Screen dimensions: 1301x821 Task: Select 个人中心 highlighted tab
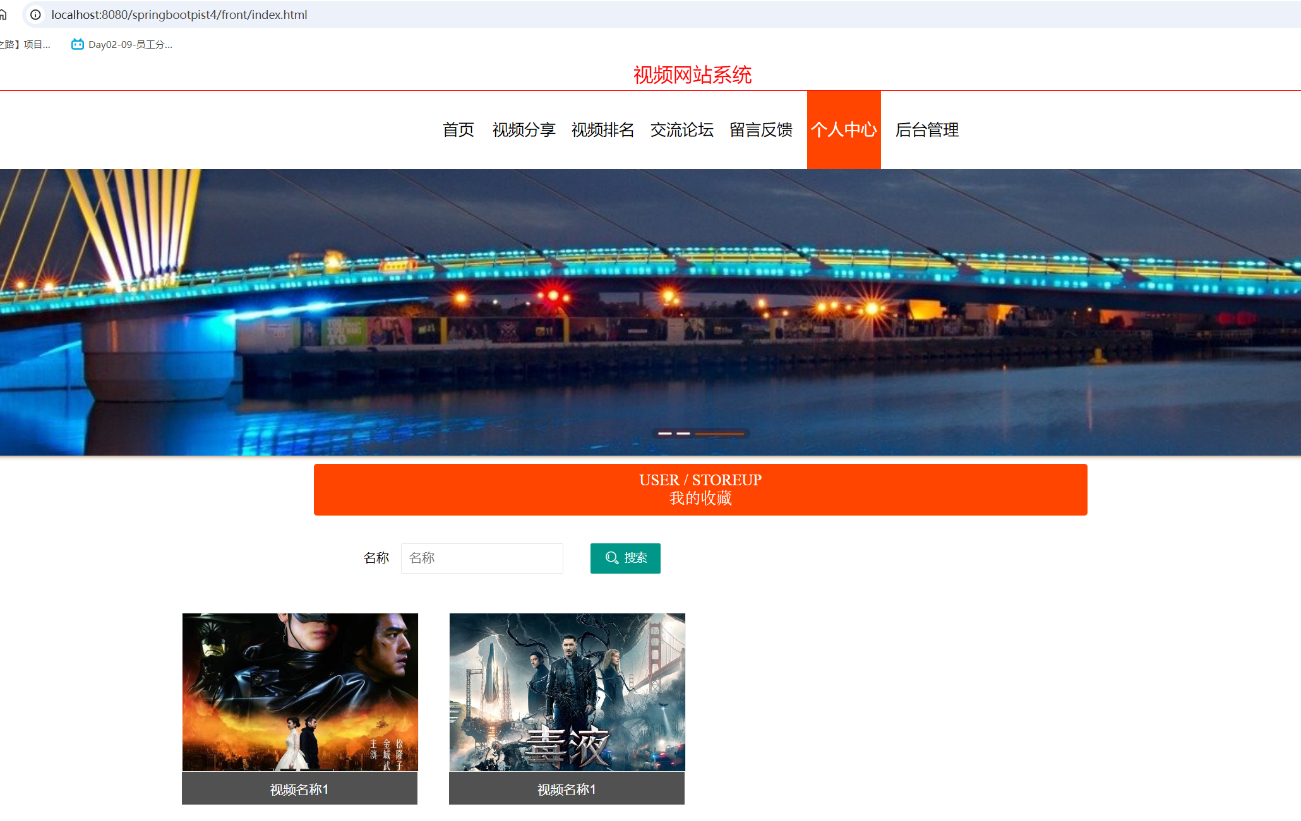coord(844,130)
